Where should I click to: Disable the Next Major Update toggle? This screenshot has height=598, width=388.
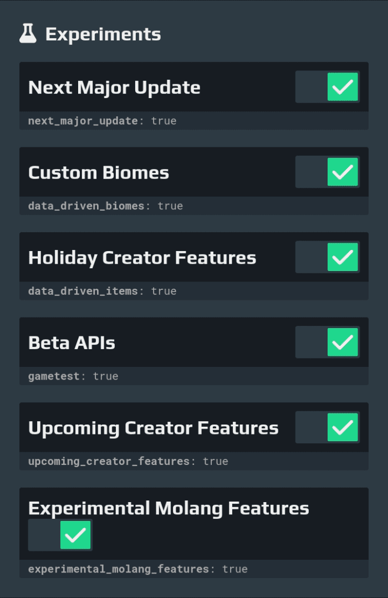328,87
